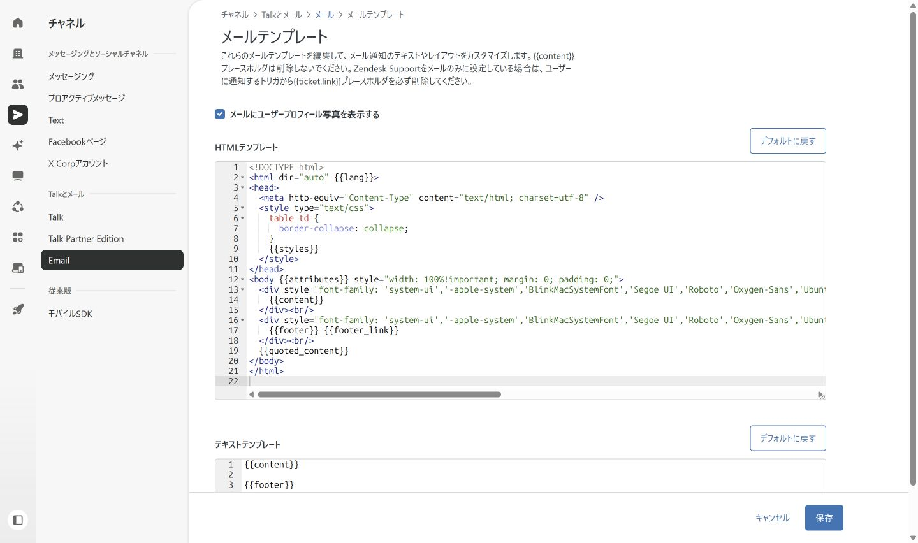Click the 保存 save button
918x543 pixels.
824,518
